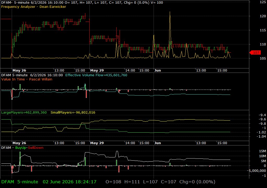Viewport: 267px width, 188px height.
Task: Click the 'Jun' date on upper time axis
Action: pos(157,70)
